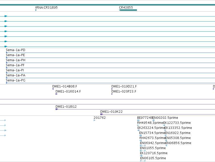Select the EN05308.5prime EST label
Viewport: 215px width, 162px height.
178,138
